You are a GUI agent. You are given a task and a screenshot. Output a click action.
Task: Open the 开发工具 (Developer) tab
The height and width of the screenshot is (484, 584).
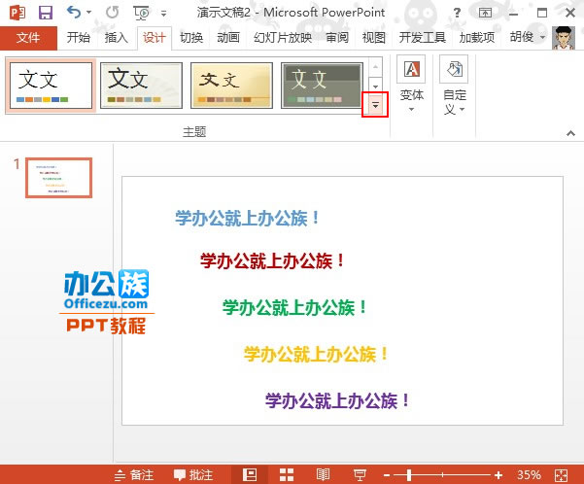423,38
